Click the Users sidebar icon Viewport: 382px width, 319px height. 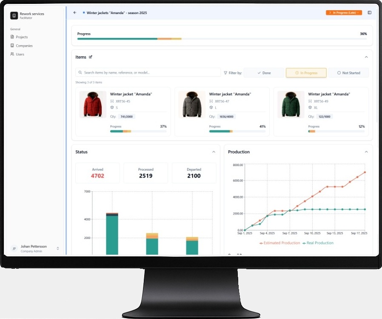tap(12, 54)
